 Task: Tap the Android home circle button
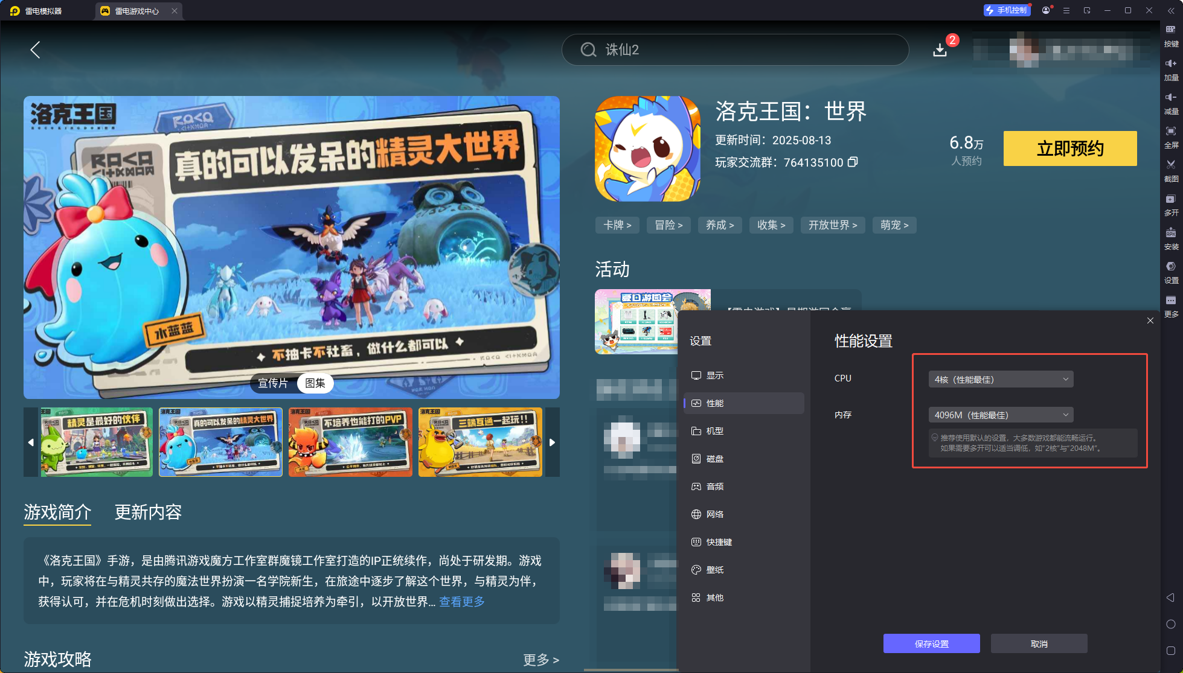[x=1170, y=624]
